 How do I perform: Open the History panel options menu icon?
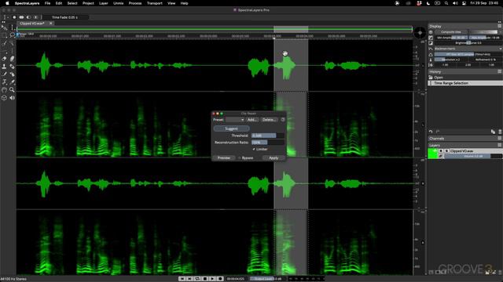[x=500, y=71]
